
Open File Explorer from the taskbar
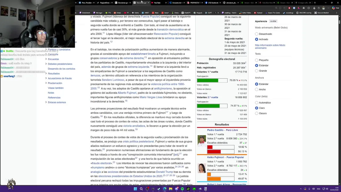170,189
